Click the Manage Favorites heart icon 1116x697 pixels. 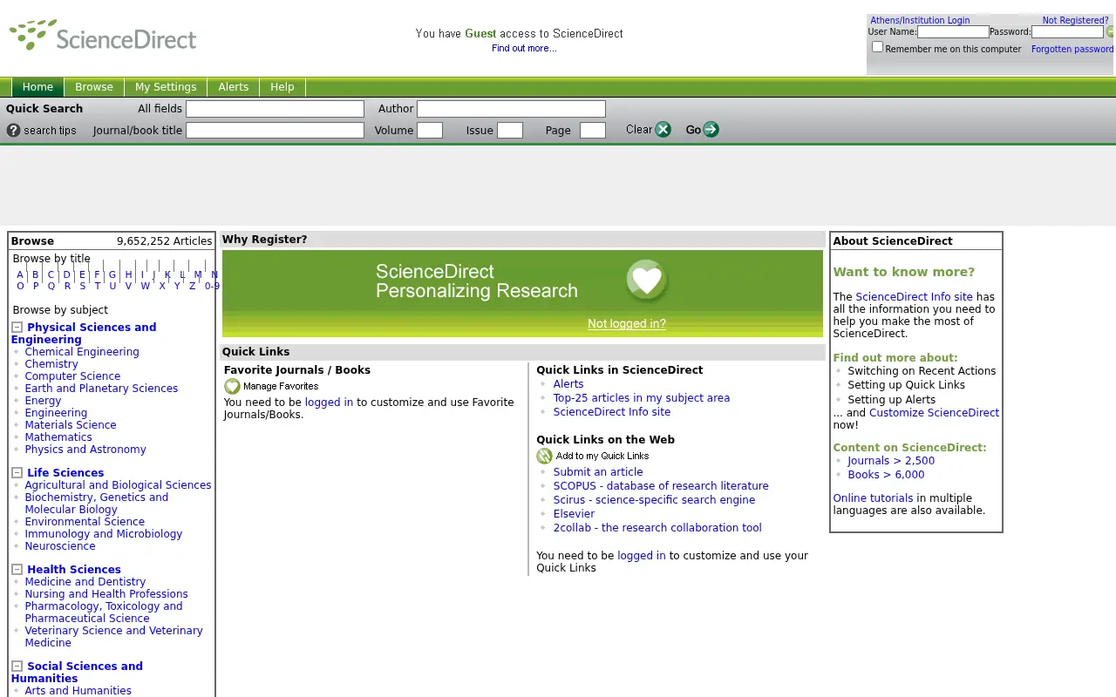click(232, 386)
